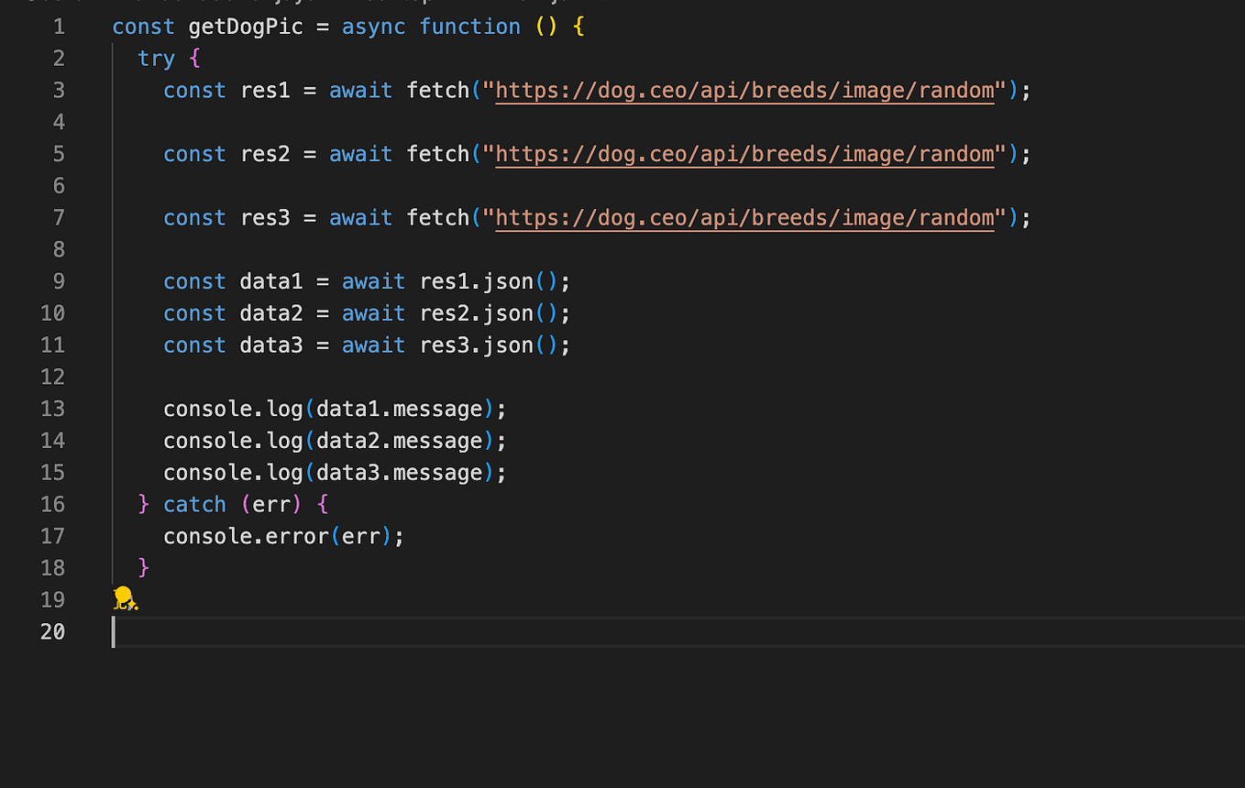The image size is (1245, 788).
Task: Click data1.message inside console.log
Action: pos(400,409)
